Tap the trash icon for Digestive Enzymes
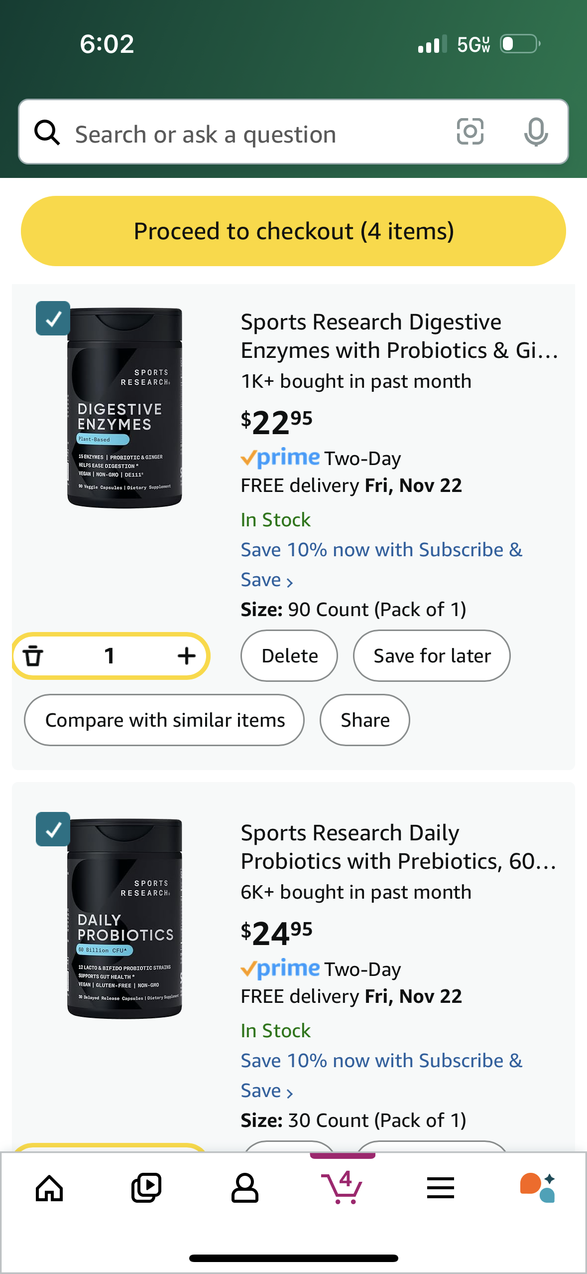This screenshot has height=1274, width=587. 33,655
